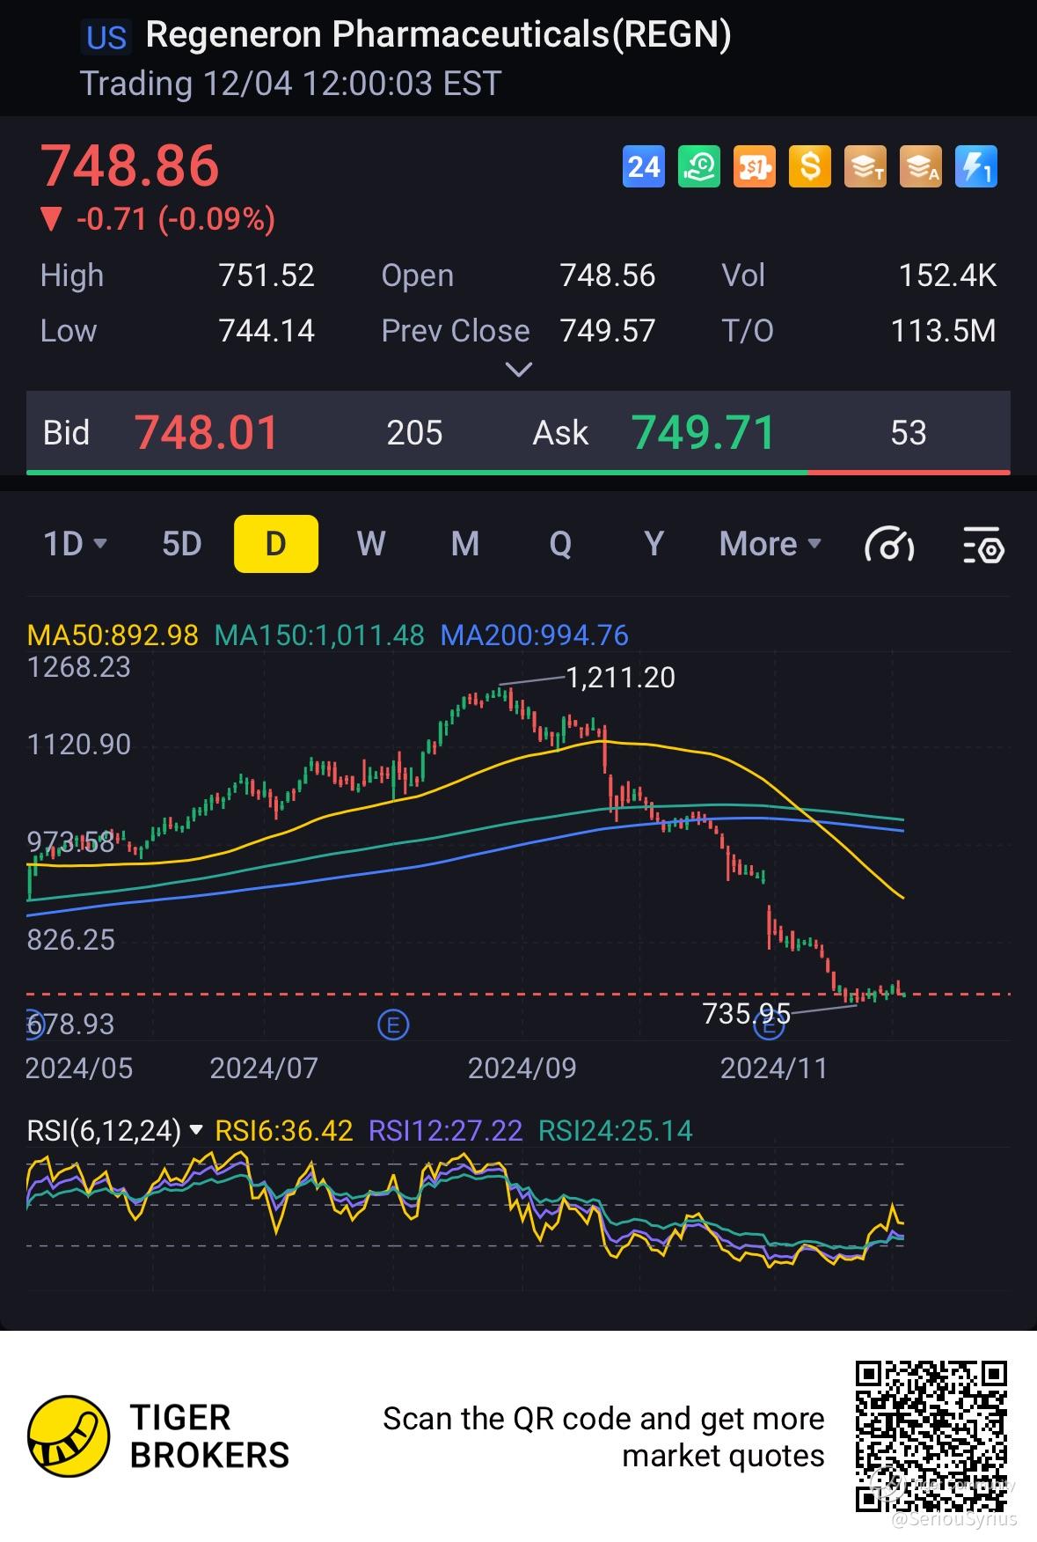
Task: Switch to the W weekly tab
Action: pos(371,544)
